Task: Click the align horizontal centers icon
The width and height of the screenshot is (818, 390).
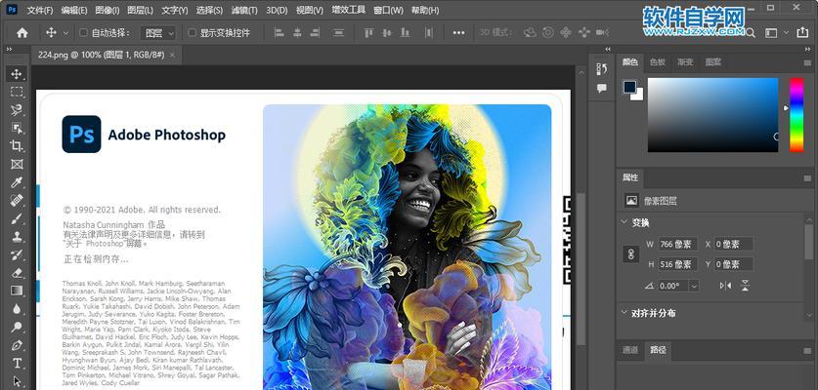Action: pyautogui.click(x=297, y=33)
